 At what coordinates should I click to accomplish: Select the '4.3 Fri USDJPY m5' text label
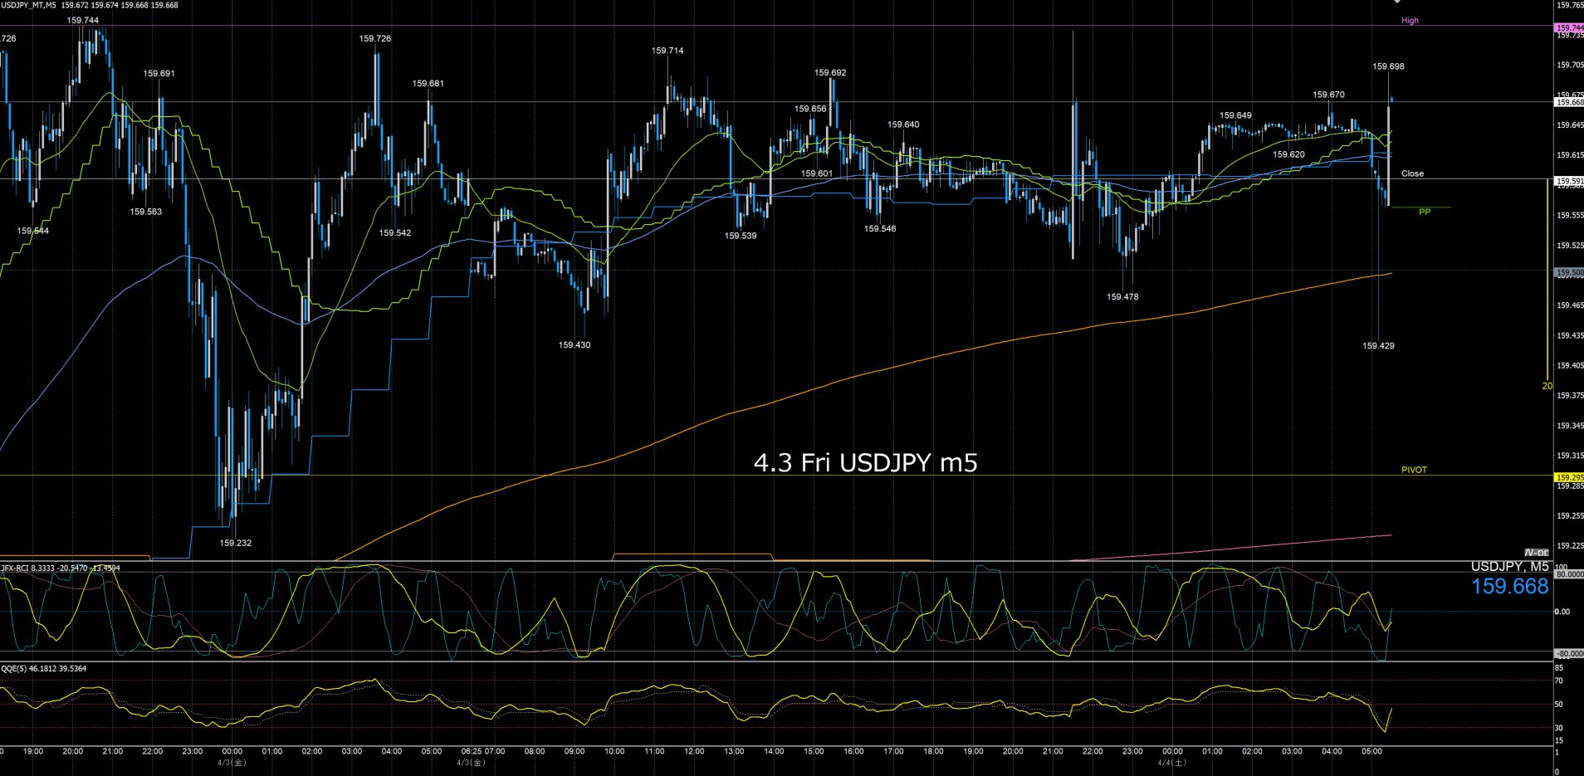click(865, 462)
